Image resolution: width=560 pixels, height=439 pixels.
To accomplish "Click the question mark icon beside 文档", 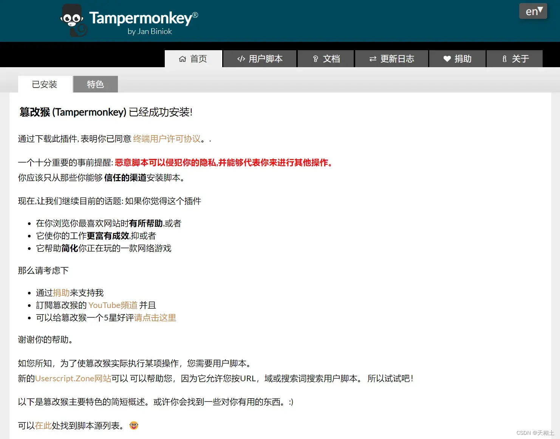I will [x=316, y=59].
